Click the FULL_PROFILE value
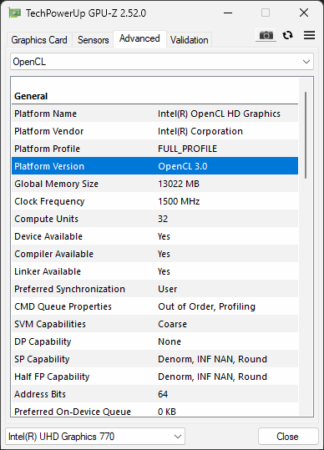Viewport: 324px width, 450px height. [x=187, y=149]
